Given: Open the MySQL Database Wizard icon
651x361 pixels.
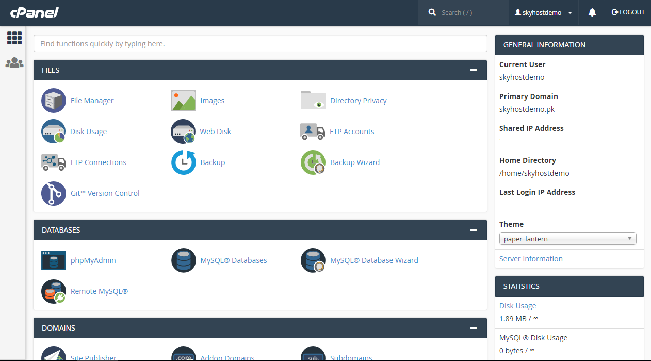Looking at the screenshot, I should pos(313,260).
